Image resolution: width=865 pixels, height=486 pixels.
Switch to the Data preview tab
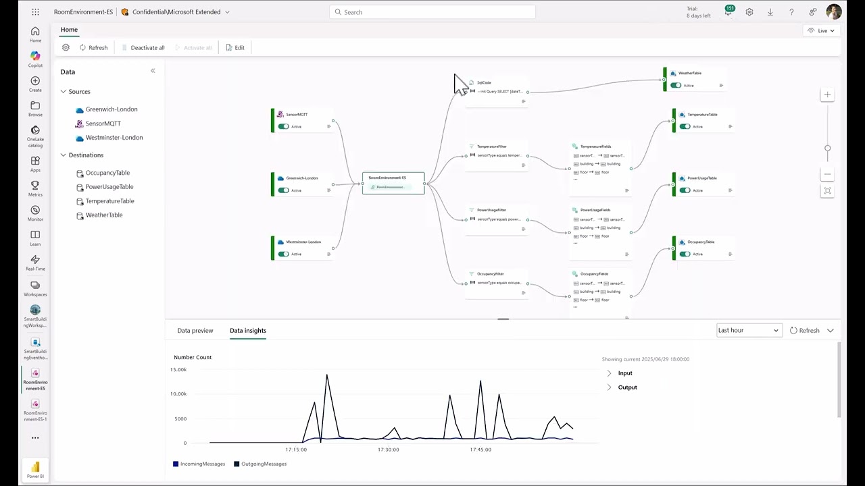195,331
